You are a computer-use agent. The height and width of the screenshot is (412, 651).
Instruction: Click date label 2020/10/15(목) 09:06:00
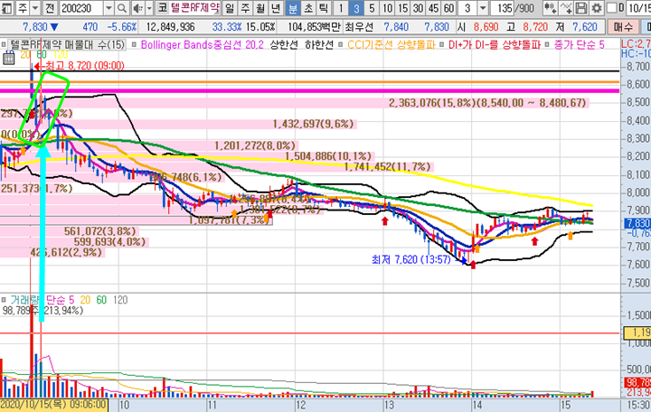(54, 405)
